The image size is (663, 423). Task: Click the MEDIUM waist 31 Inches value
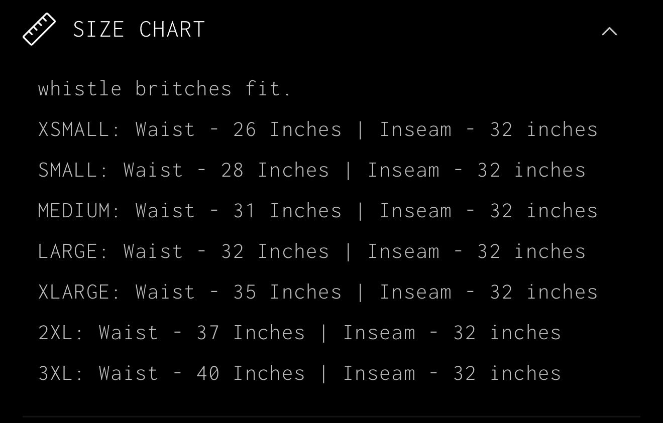[x=287, y=211]
